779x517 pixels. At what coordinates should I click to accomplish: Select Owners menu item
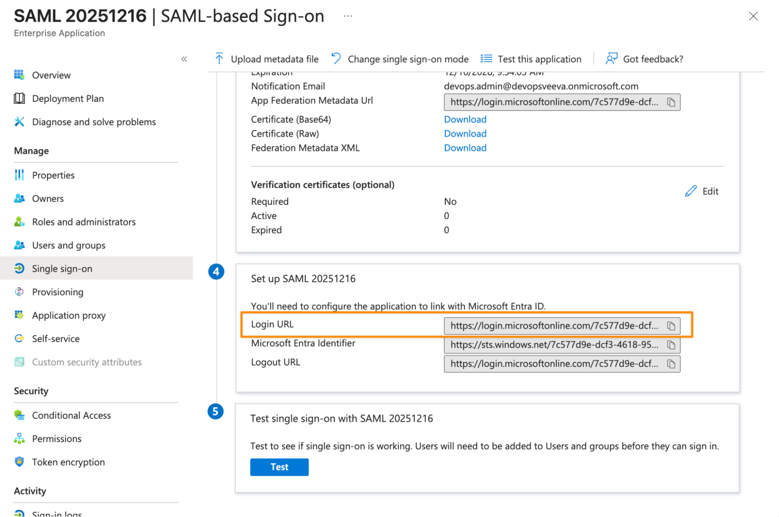48,199
